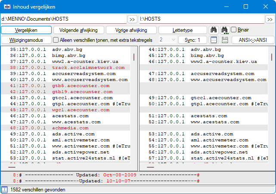Click the left path field d:\MENNO\Documents\HOSTS
The height and width of the screenshot is (194, 276).
click(x=64, y=19)
